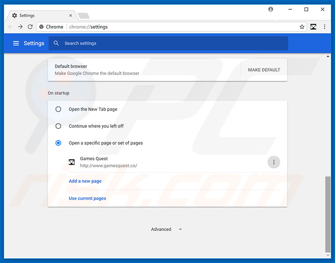The height and width of the screenshot is (263, 335).
Task: Select Continue where you left off option
Action: pyautogui.click(x=59, y=126)
